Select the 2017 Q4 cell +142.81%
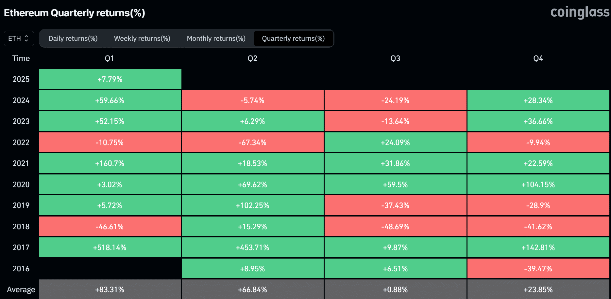The image size is (611, 299). [538, 247]
